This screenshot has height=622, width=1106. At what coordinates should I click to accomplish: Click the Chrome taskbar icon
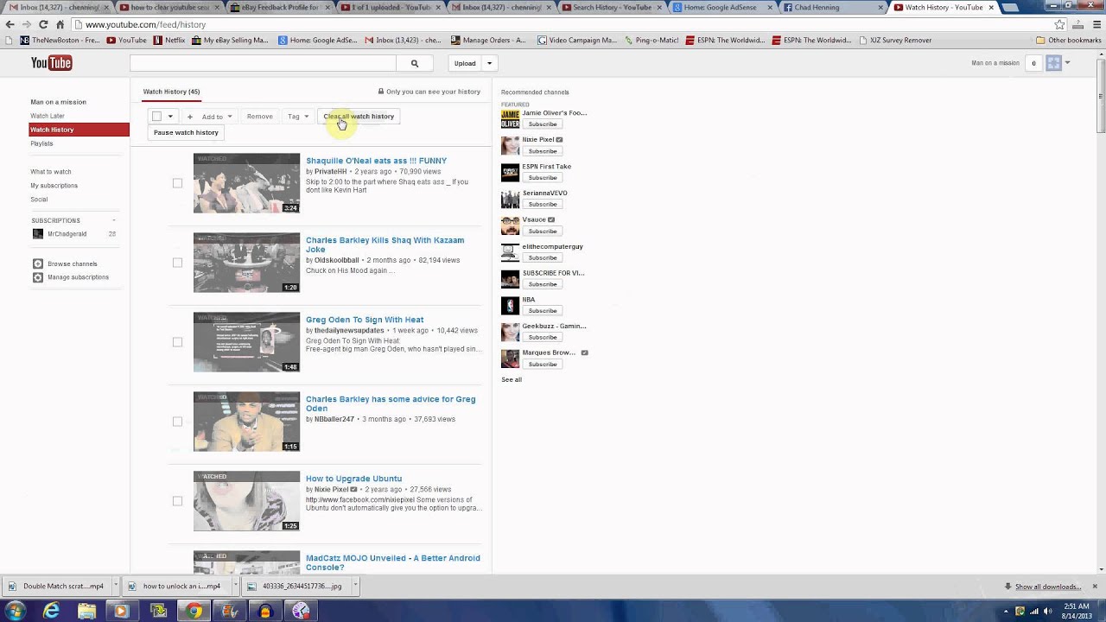tap(194, 611)
